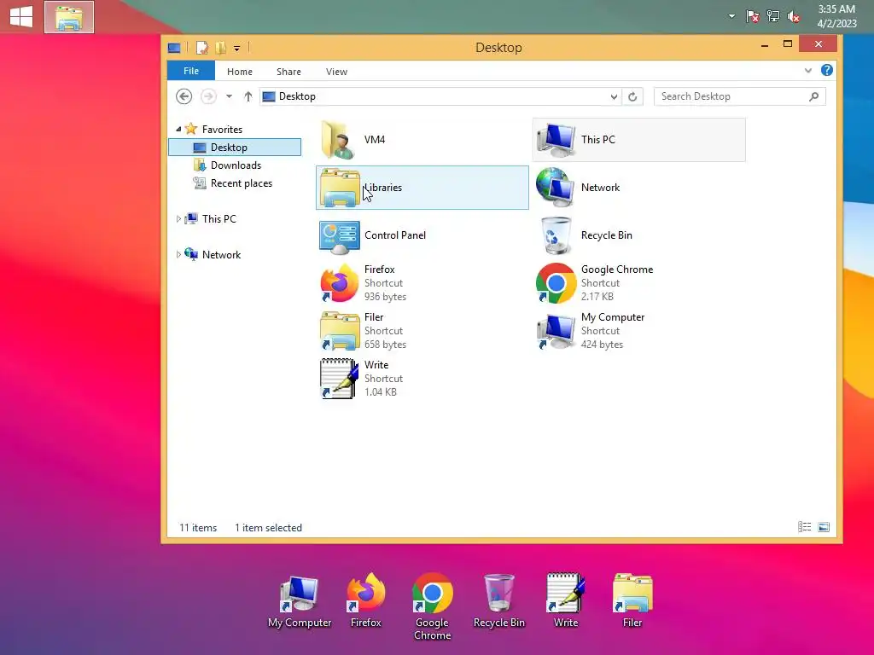This screenshot has height=655, width=874.
Task: Select the Recycle Bin icon in Explorer list
Action: (x=555, y=235)
